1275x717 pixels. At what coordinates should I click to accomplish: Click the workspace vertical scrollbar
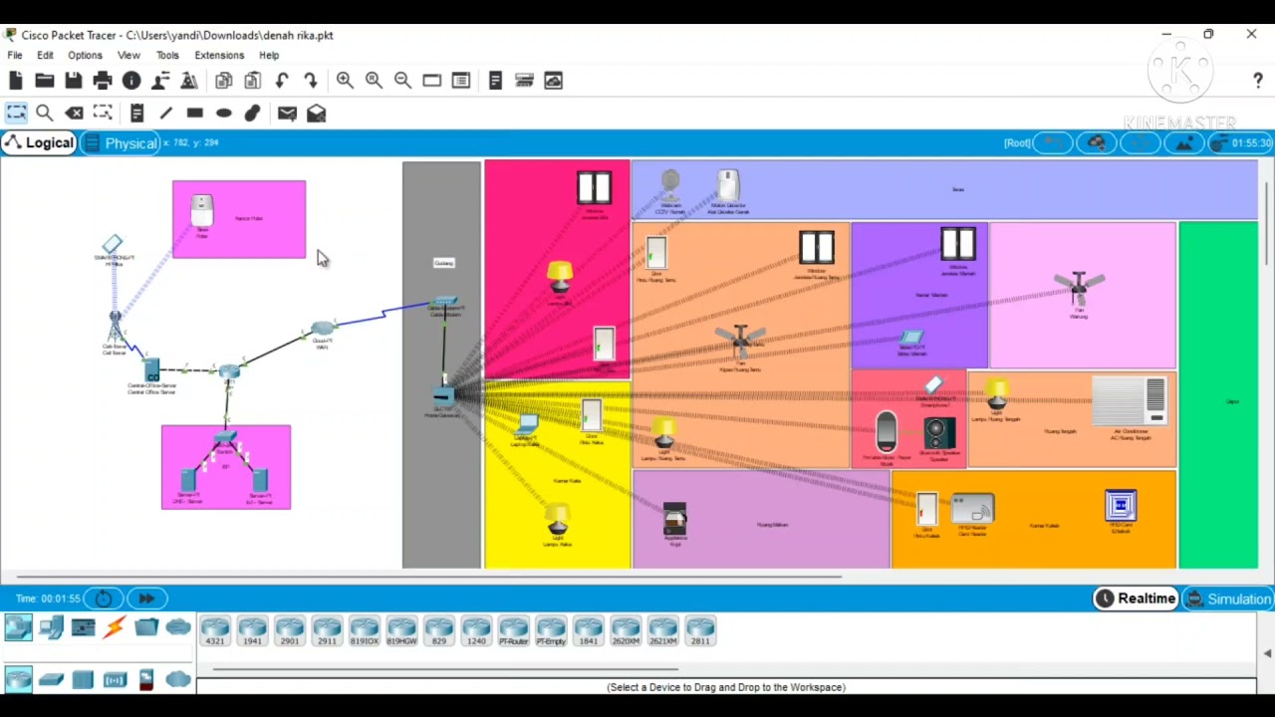coord(1266,224)
